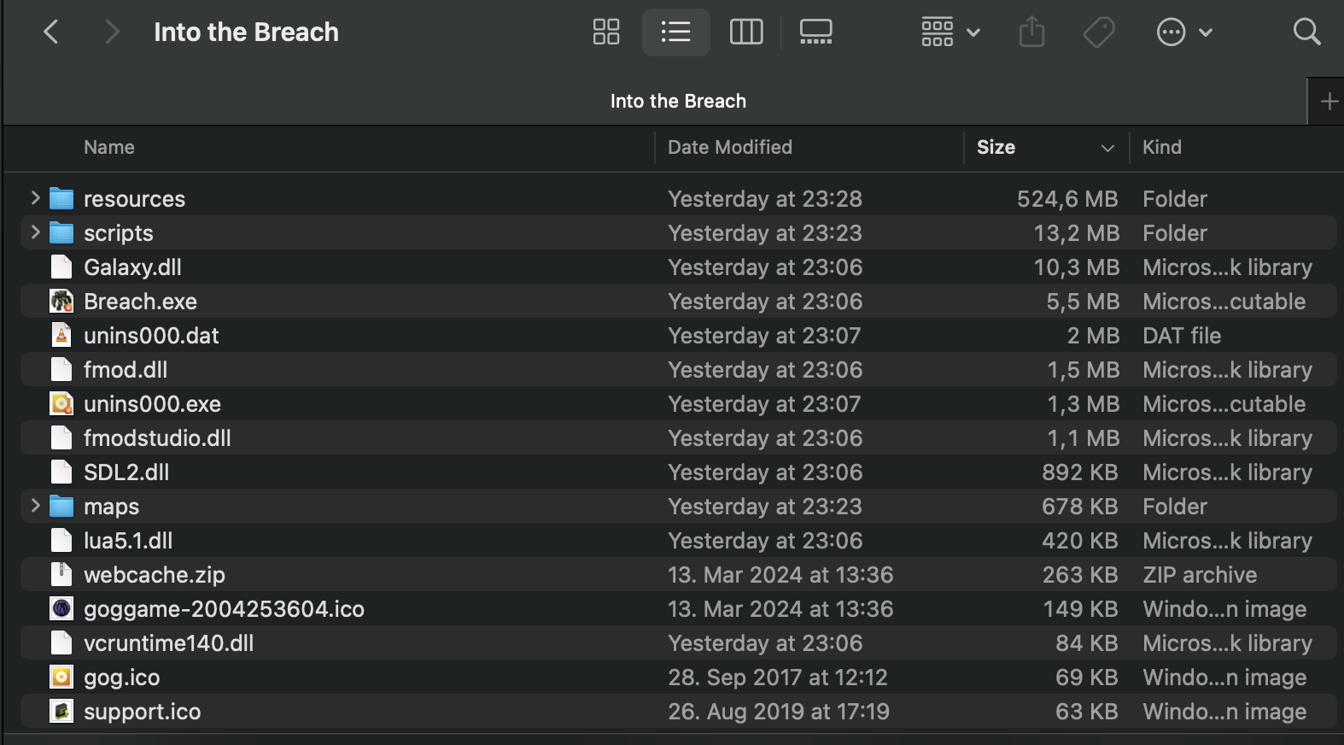Image resolution: width=1344 pixels, height=745 pixels.
Task: Expand the scripts folder
Action: [x=35, y=232]
